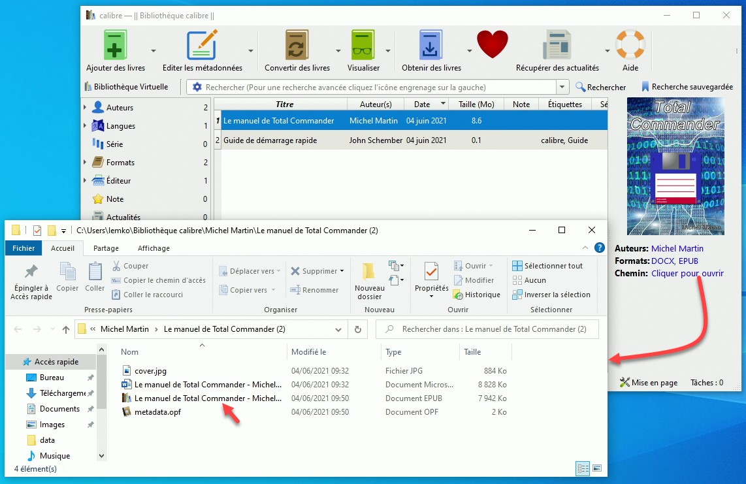
Task: Click the red heart donate icon
Action: (x=492, y=45)
